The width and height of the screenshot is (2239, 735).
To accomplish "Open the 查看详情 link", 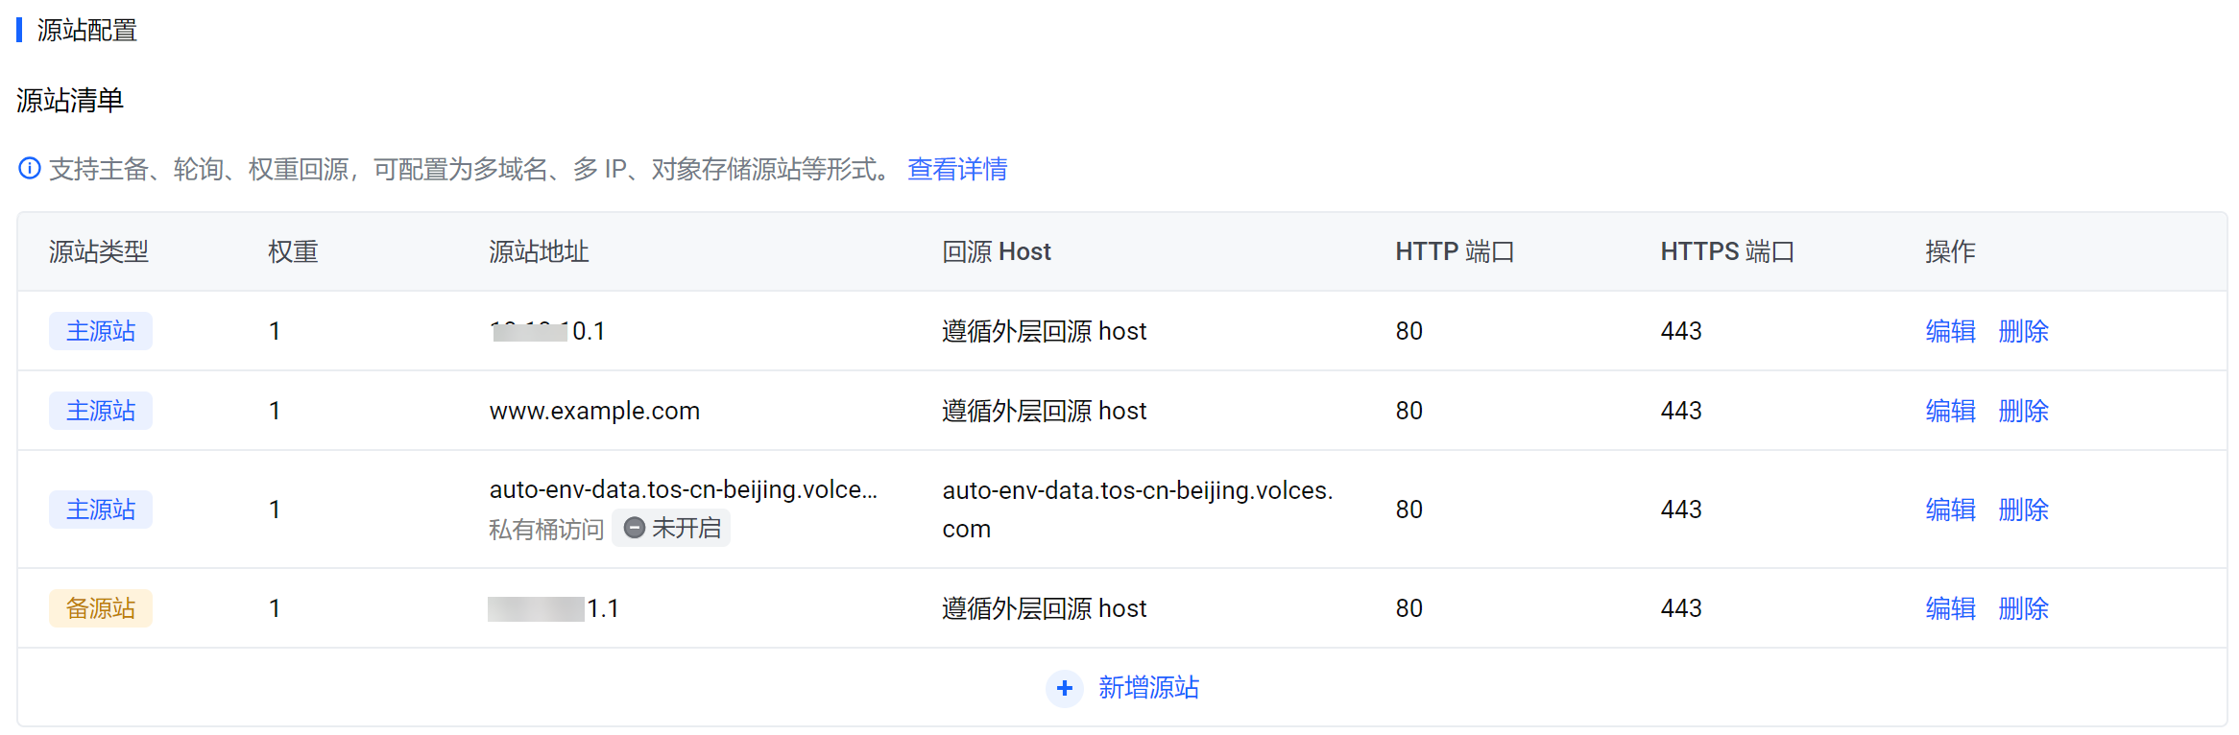I will [x=956, y=169].
